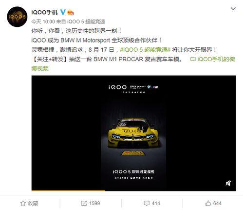The width and height of the screenshot is (243, 210).
Task: Click the comment bubble icon
Action: click(147, 203)
